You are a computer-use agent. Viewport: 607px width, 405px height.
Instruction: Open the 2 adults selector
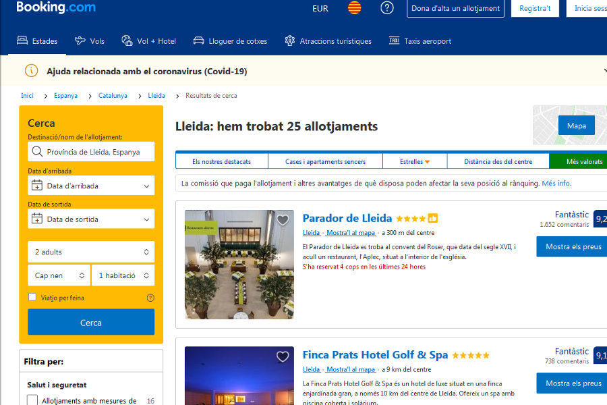[91, 252]
